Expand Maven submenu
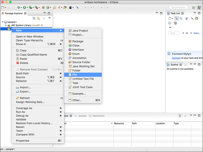Screen dimensions: 203x152 click(38, 127)
